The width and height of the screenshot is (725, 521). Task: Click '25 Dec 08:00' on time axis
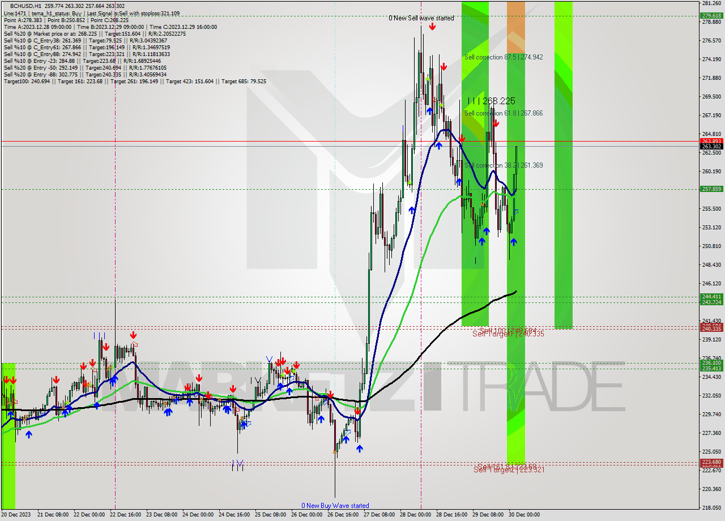tap(270, 515)
